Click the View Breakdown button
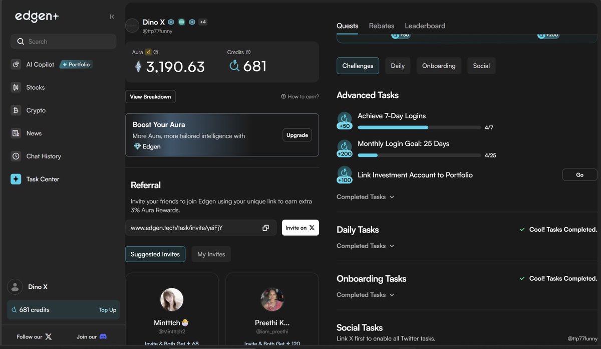601x349 pixels. 150,97
